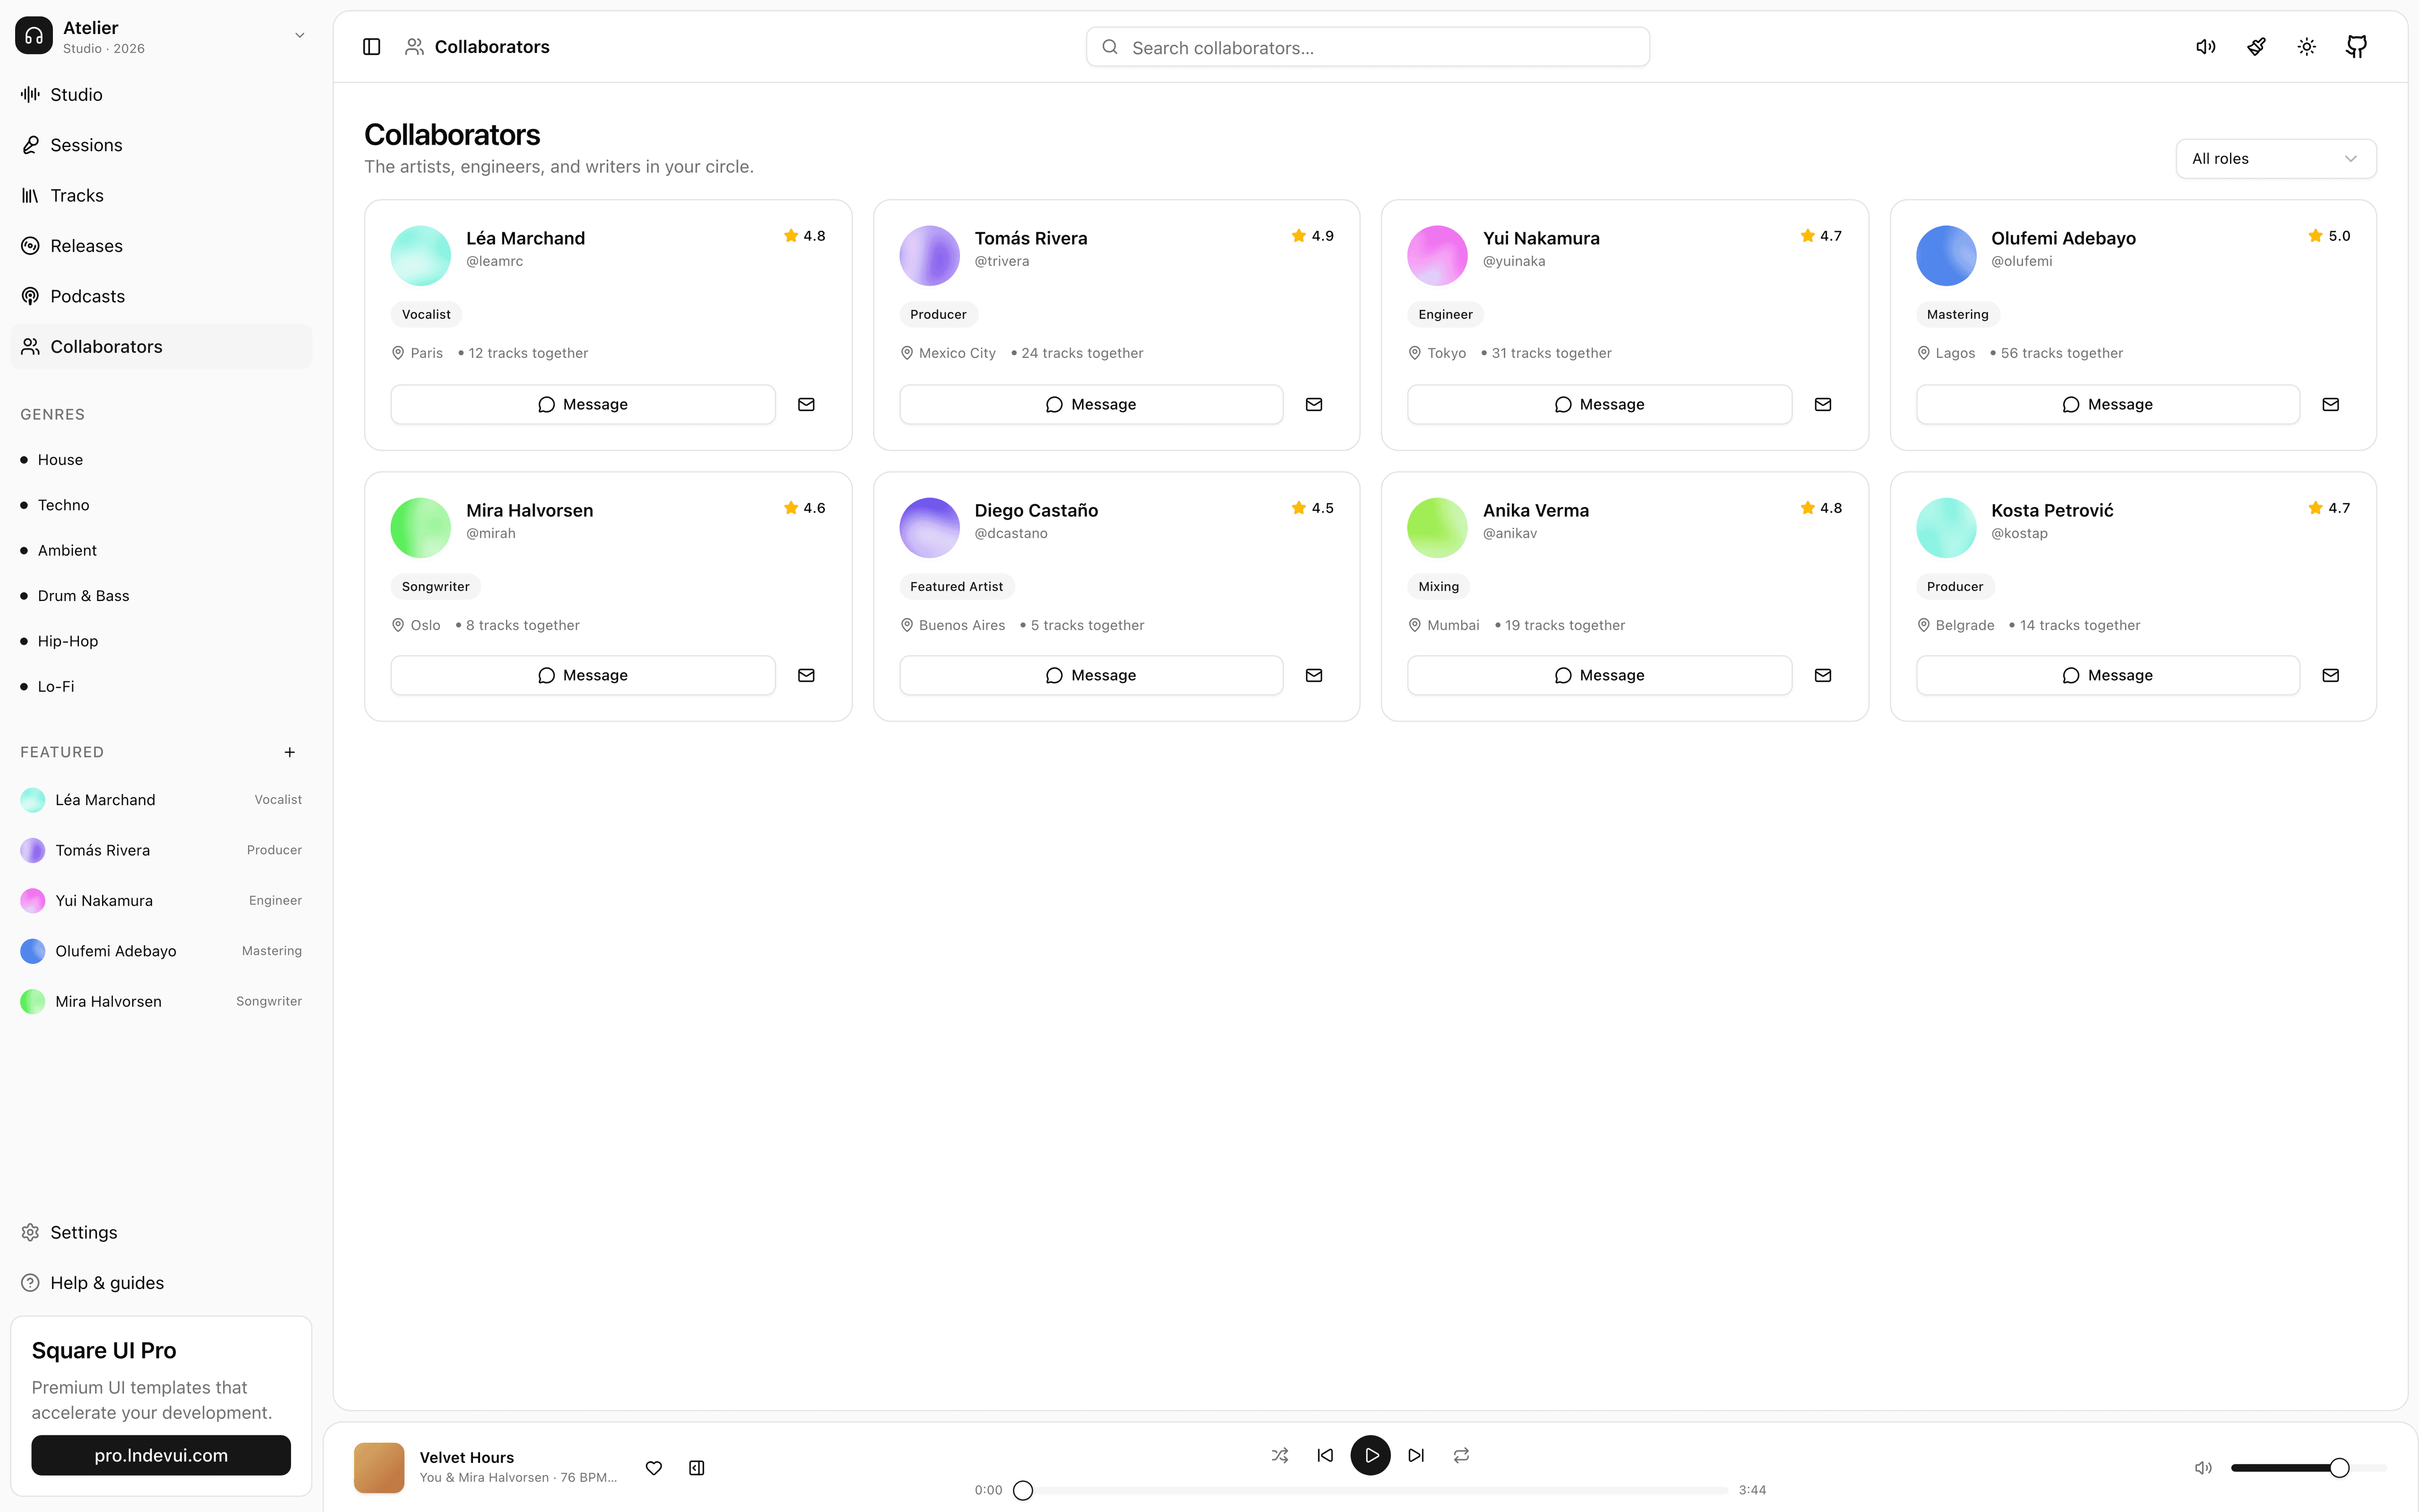Click the search magnifier icon

point(1109,47)
